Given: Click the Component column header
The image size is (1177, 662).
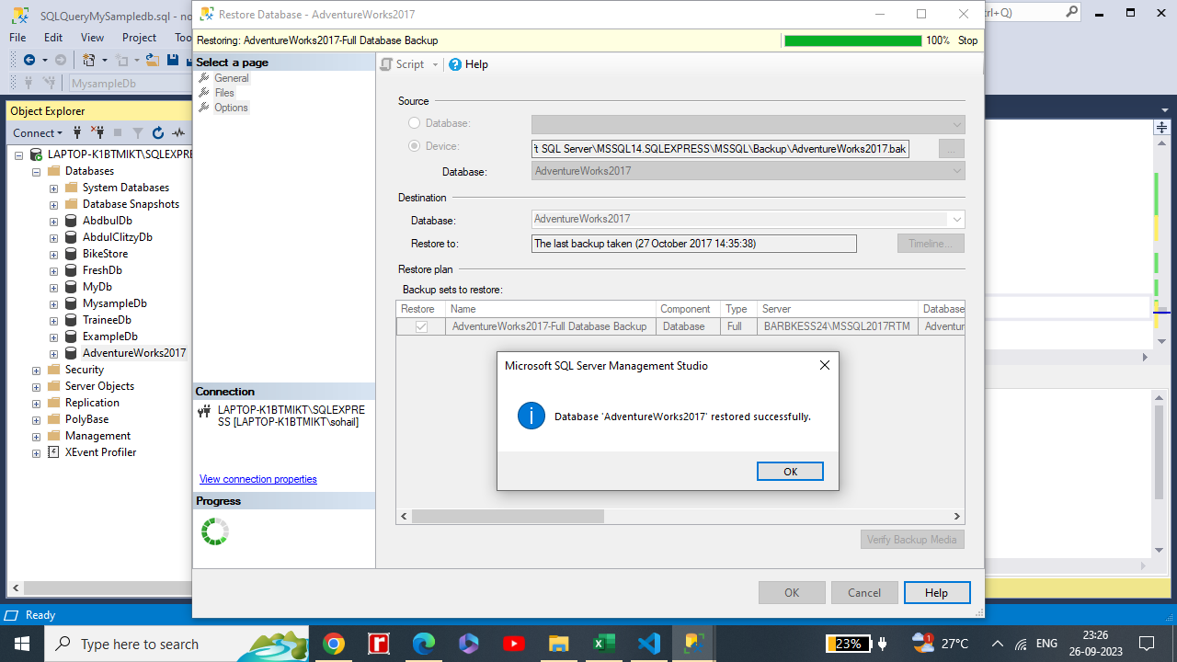Looking at the screenshot, I should tap(688, 309).
